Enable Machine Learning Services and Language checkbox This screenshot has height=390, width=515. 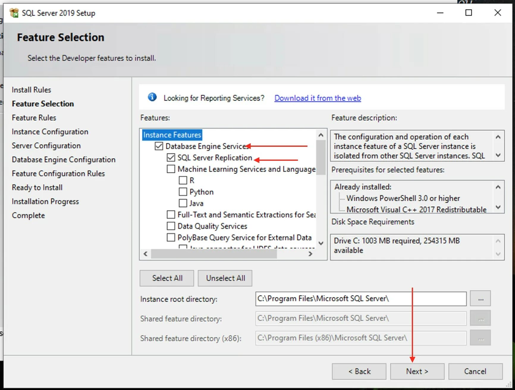(171, 169)
